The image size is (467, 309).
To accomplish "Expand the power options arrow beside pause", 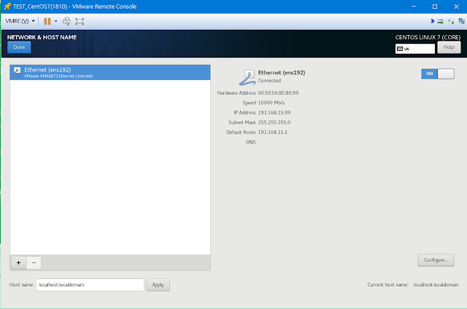I will tap(55, 21).
